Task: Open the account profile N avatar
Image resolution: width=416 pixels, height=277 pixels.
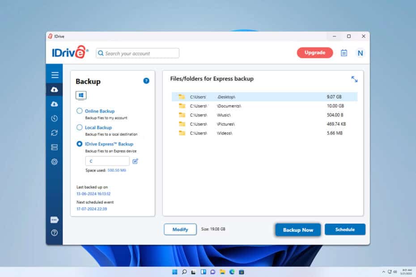Action: click(360, 53)
